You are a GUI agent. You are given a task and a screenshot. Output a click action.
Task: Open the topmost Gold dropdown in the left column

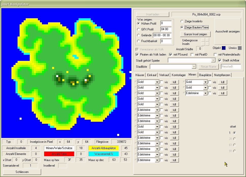coord(157,82)
